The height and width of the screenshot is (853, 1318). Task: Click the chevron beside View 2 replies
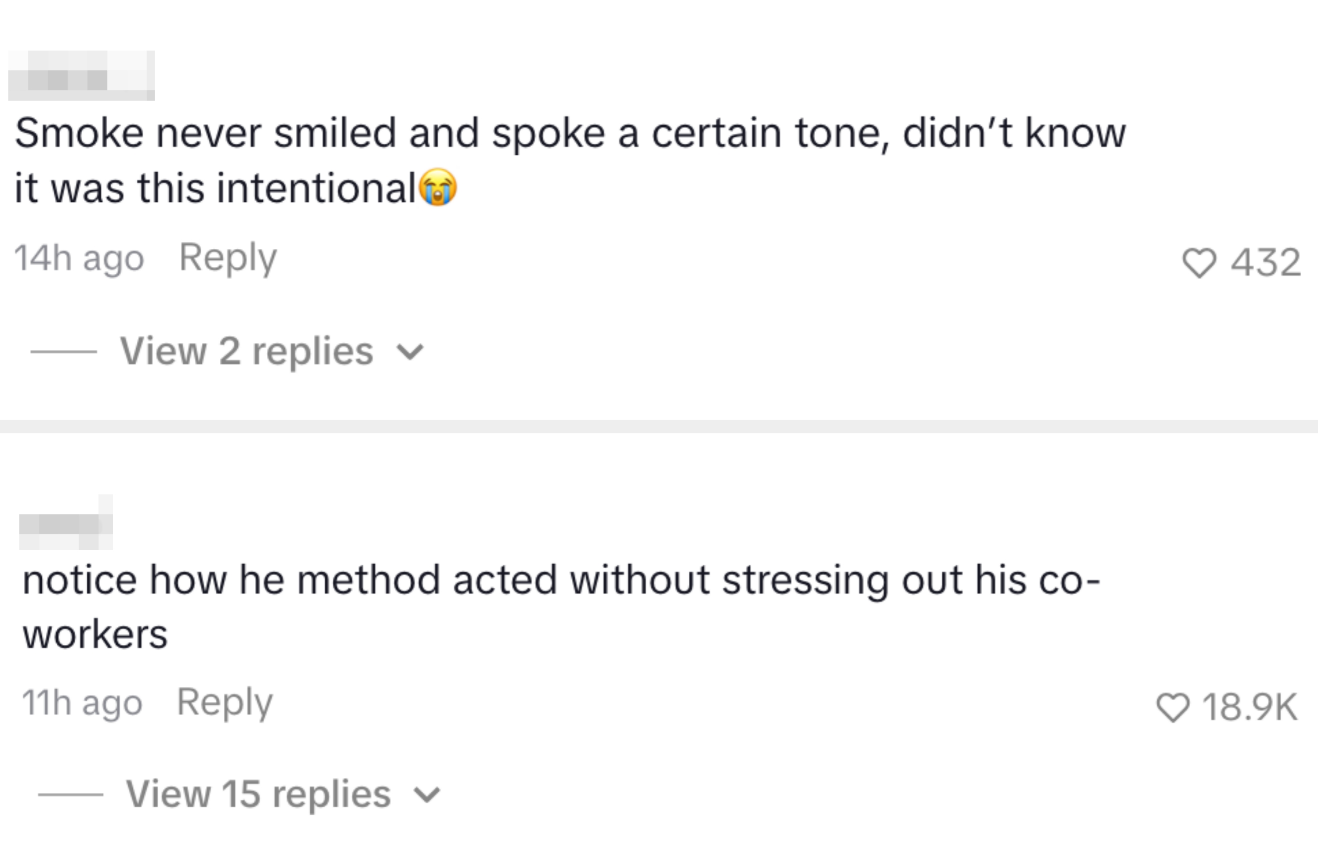point(410,352)
